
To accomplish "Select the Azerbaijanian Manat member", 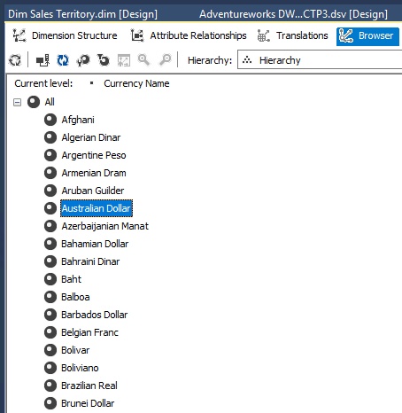I will point(104,226).
